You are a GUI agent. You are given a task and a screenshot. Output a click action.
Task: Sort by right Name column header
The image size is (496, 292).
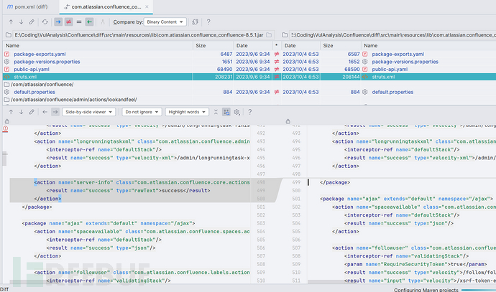[428, 46]
